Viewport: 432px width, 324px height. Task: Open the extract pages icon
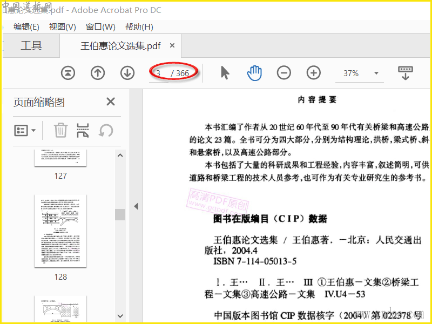[83, 130]
